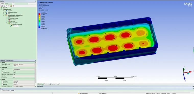194x94 pixels.
Task: Click the folder icon in the Outline toolbar
Action: click(11, 6)
